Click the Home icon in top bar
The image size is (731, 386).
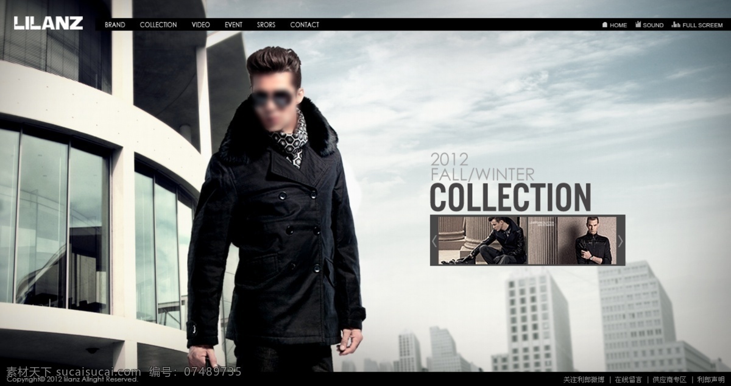point(605,25)
